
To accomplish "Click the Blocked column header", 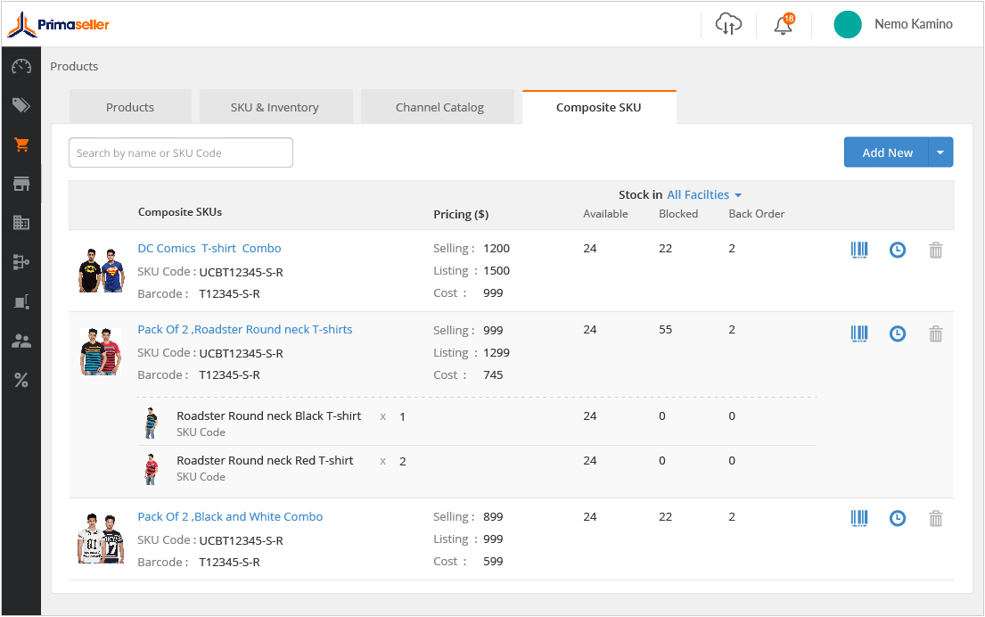I will [678, 214].
